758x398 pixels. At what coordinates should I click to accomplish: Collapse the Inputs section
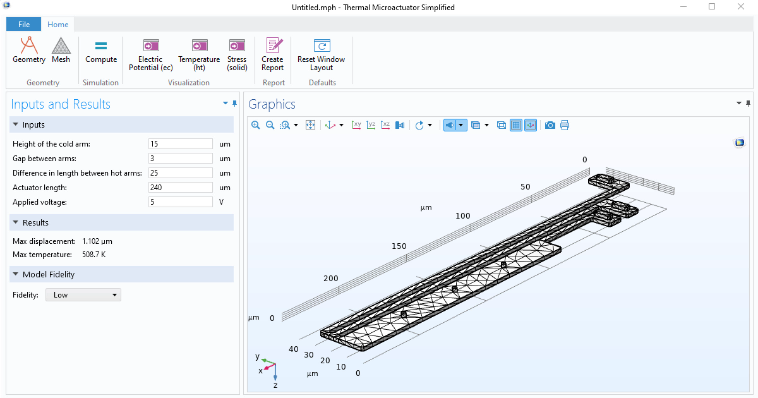[16, 125]
